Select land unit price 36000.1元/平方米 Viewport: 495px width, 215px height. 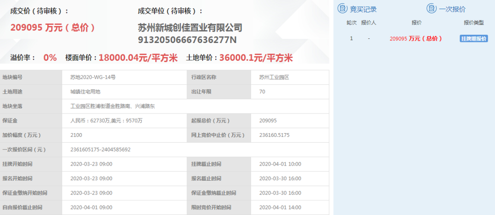(256, 58)
